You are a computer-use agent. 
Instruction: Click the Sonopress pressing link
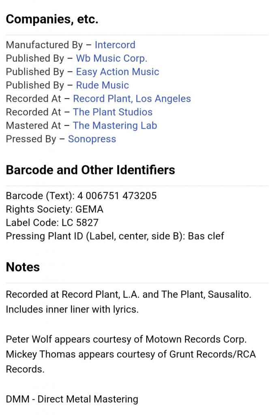point(92,139)
